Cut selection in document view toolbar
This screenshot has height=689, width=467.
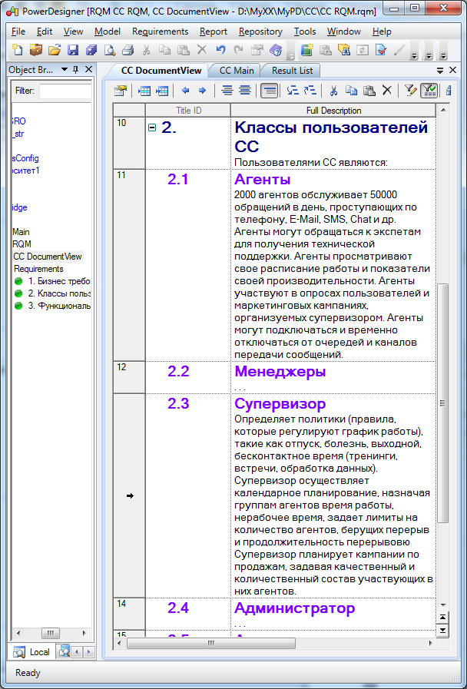tap(333, 91)
